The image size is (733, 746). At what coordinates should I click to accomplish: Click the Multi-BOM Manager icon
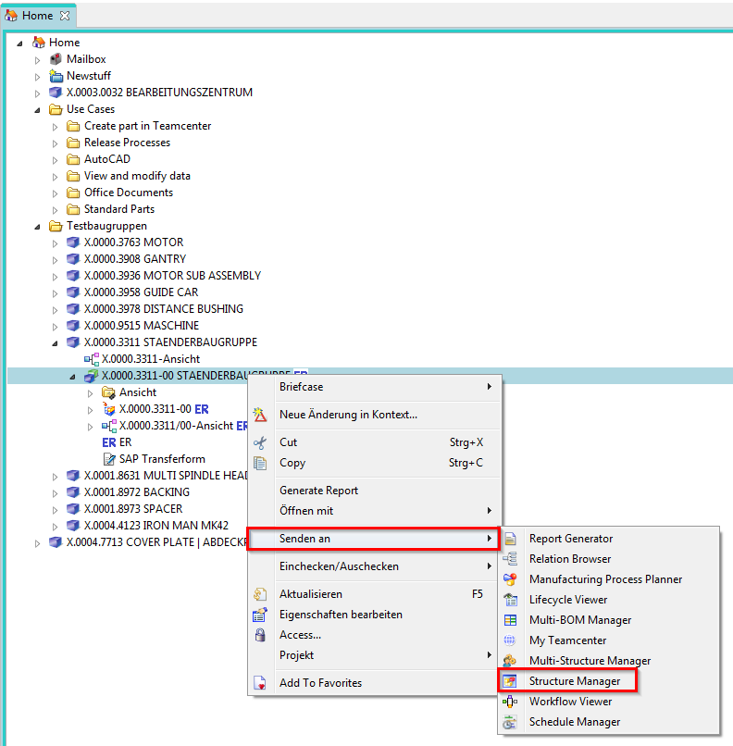[x=510, y=620]
